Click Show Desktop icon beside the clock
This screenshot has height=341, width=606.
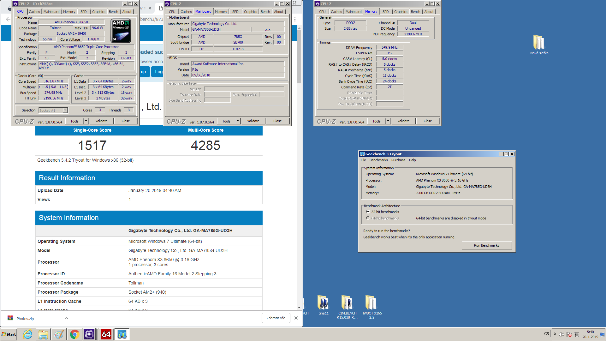tap(603, 334)
